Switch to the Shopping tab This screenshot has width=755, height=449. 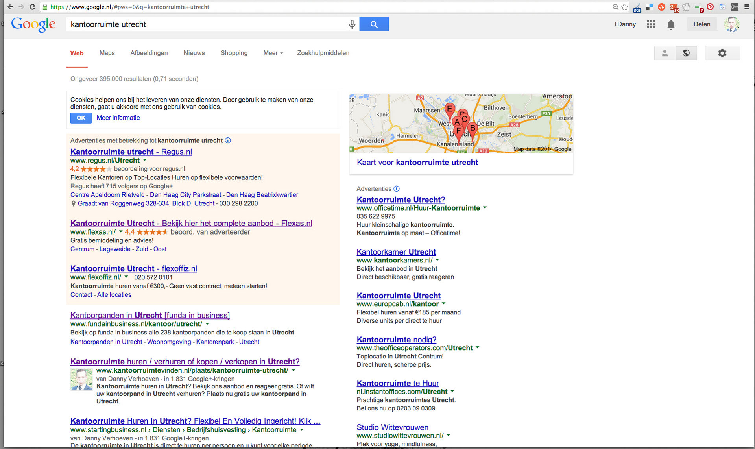[234, 53]
